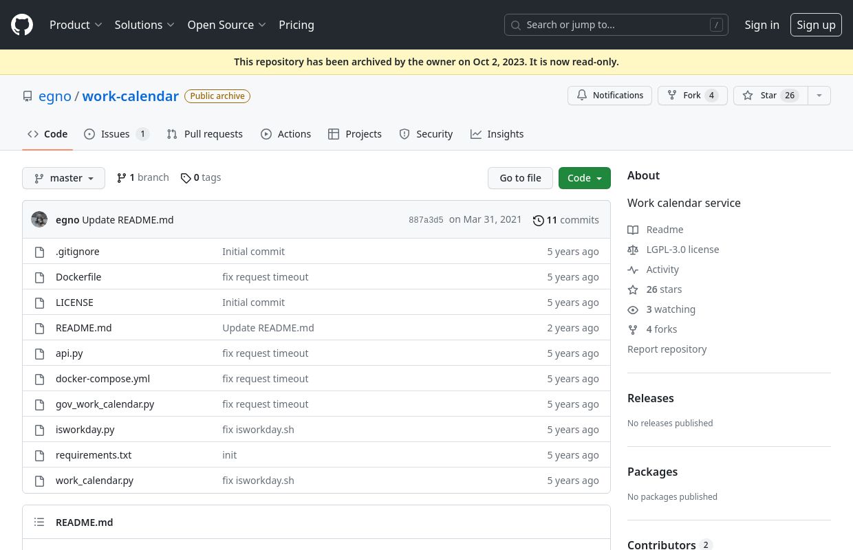The height and width of the screenshot is (550, 853).
Task: Click the file icon beside docker-compose.yml
Action: click(40, 379)
